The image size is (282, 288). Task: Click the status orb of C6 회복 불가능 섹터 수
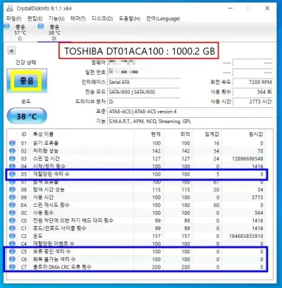click(x=12, y=259)
